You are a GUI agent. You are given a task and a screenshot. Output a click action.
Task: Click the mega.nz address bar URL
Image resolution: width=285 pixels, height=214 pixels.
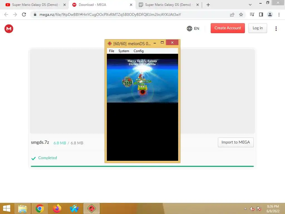(110, 14)
